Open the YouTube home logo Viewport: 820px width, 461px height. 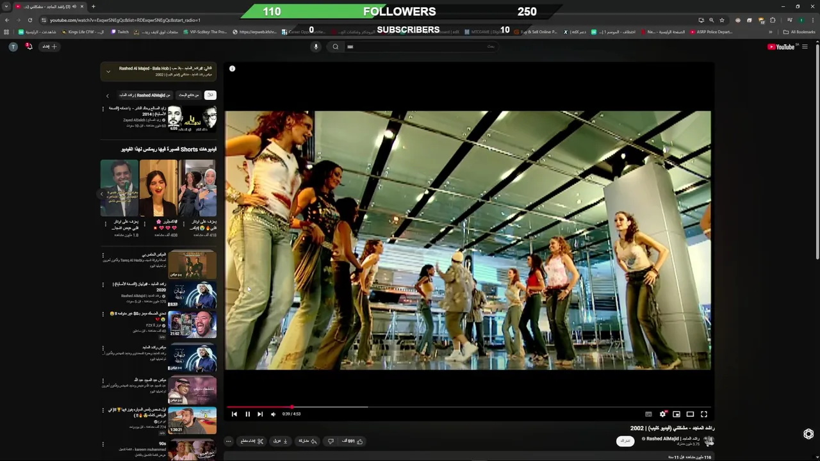[x=781, y=47]
